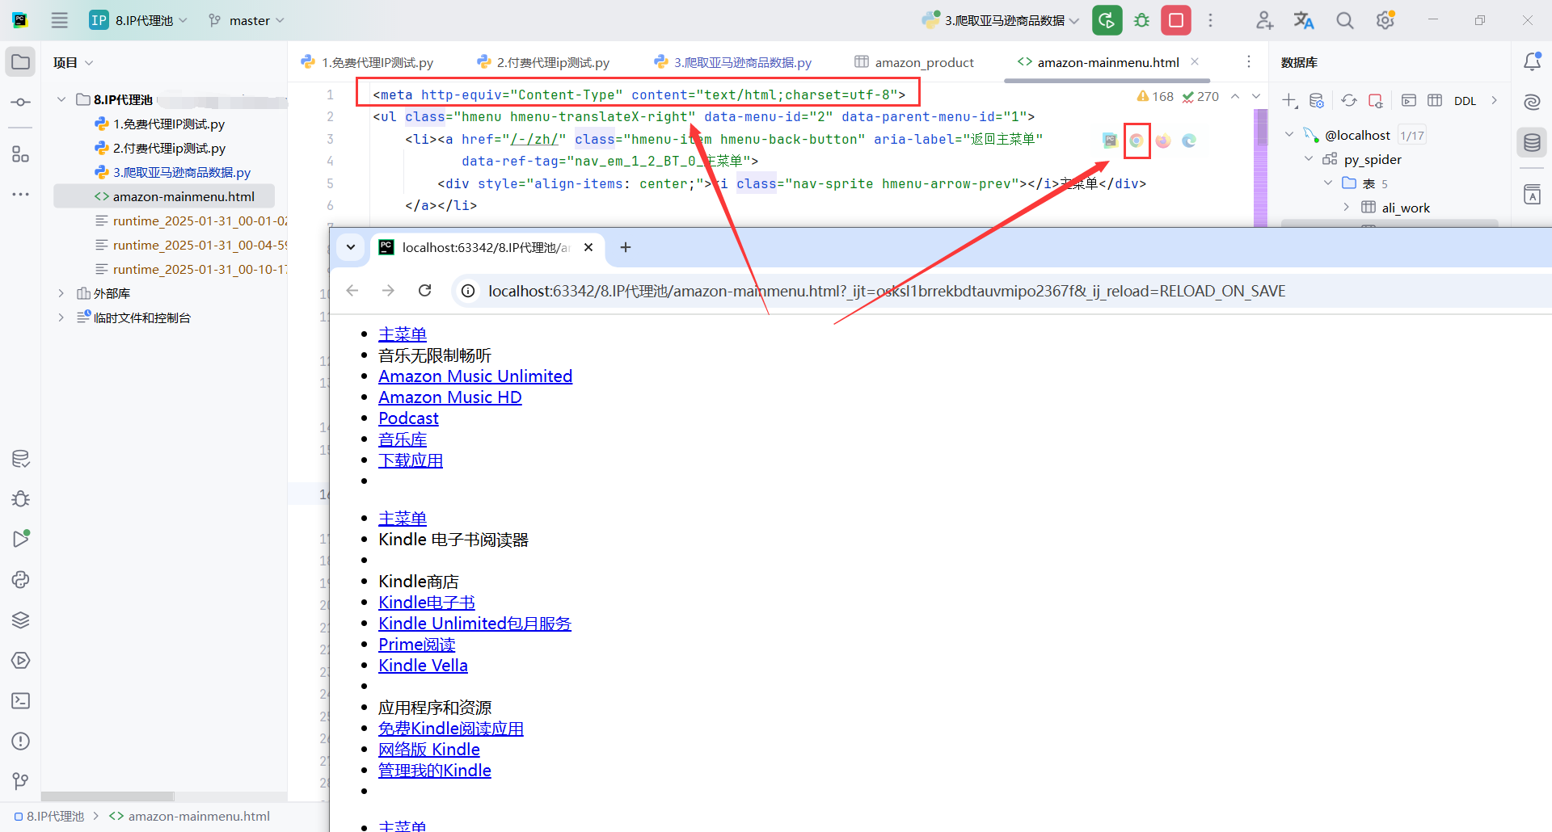Show more tool windows ellipsis in left sidebar
Image resolution: width=1552 pixels, height=832 pixels.
20,195
